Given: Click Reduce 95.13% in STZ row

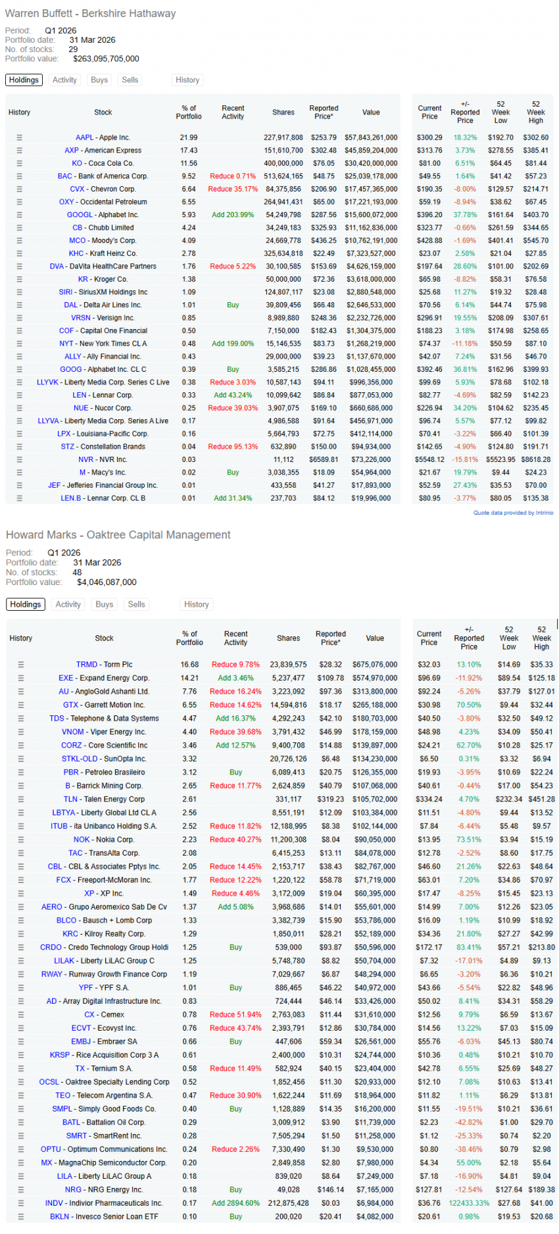Looking at the screenshot, I should point(233,447).
